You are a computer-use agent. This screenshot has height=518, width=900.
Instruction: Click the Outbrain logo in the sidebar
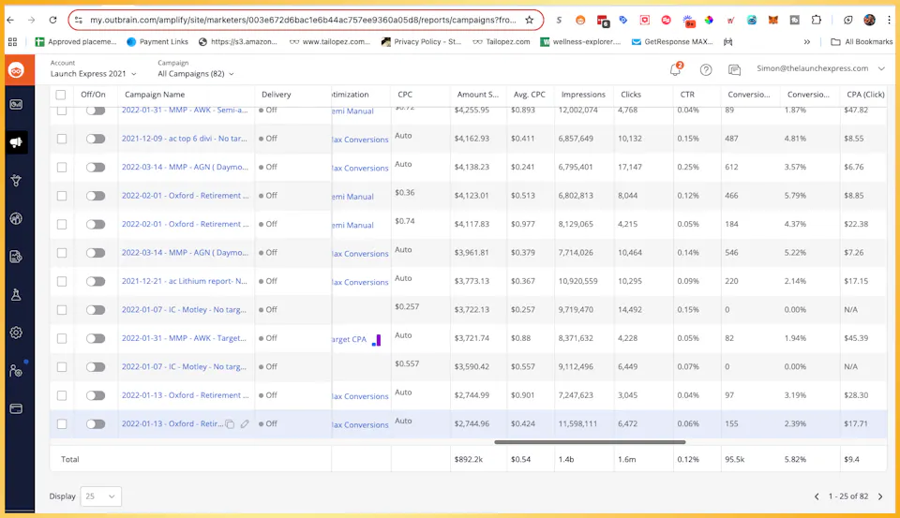16,70
